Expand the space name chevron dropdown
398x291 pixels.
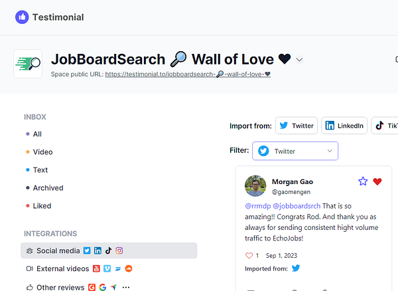[x=299, y=60]
